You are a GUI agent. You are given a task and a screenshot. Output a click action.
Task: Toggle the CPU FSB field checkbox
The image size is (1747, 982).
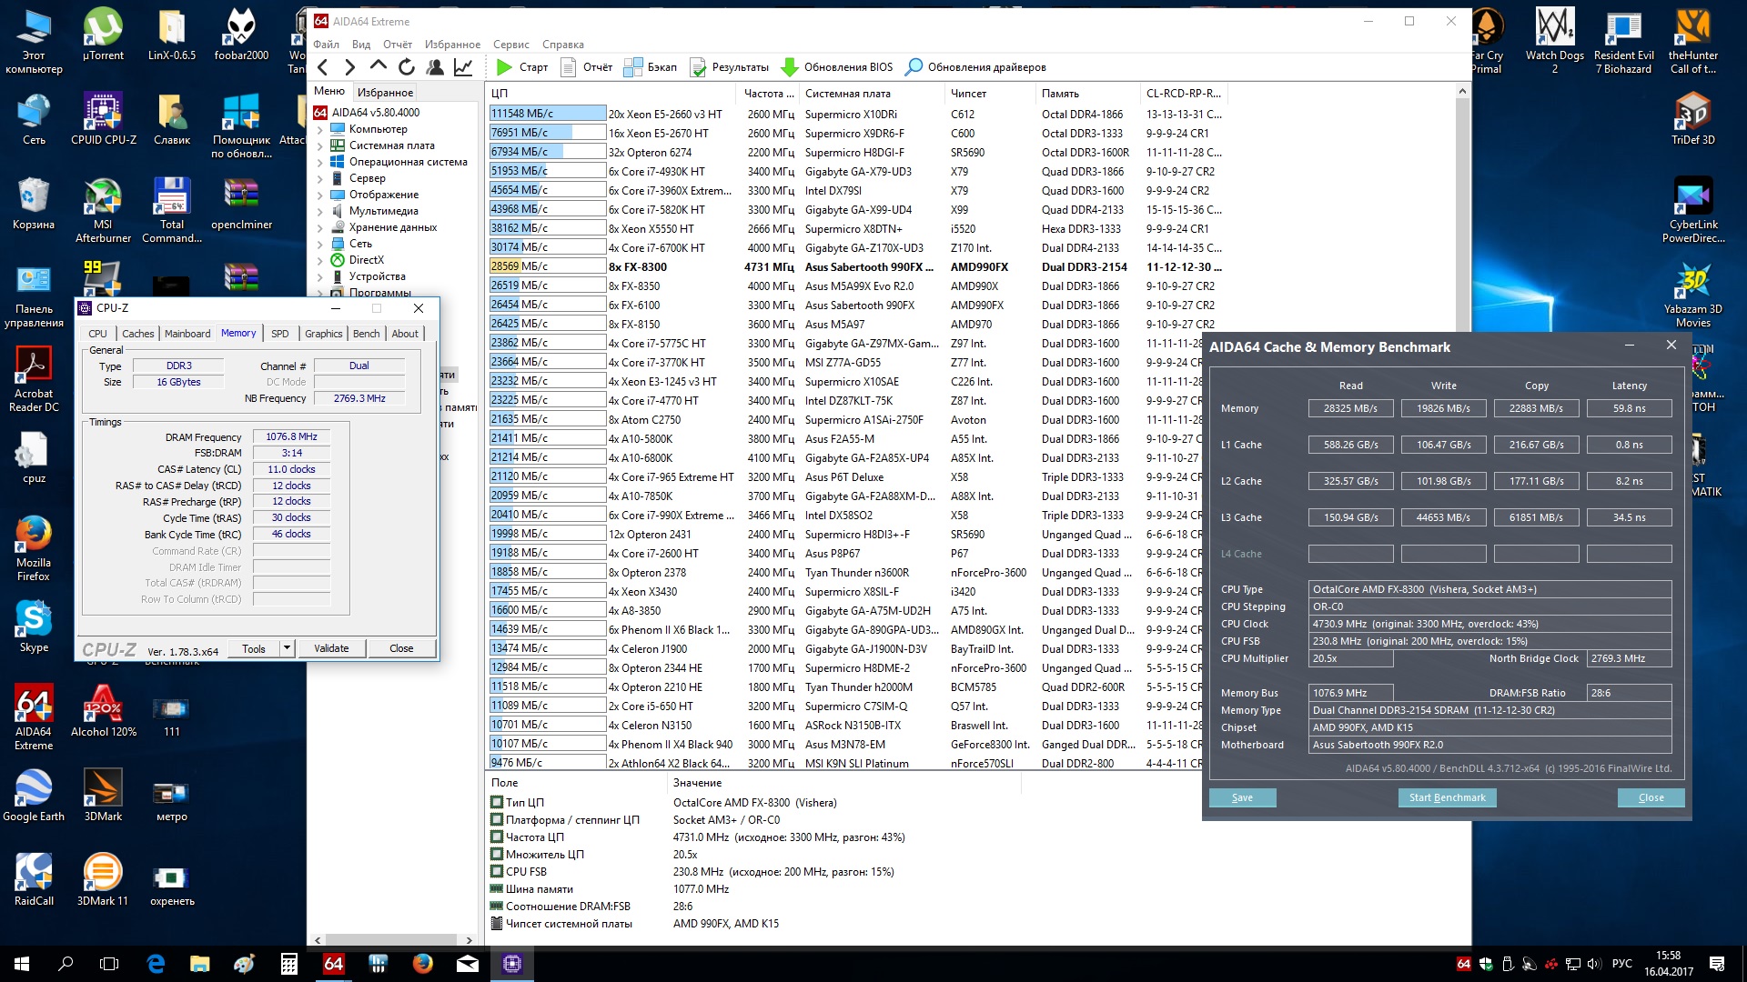coord(497,872)
